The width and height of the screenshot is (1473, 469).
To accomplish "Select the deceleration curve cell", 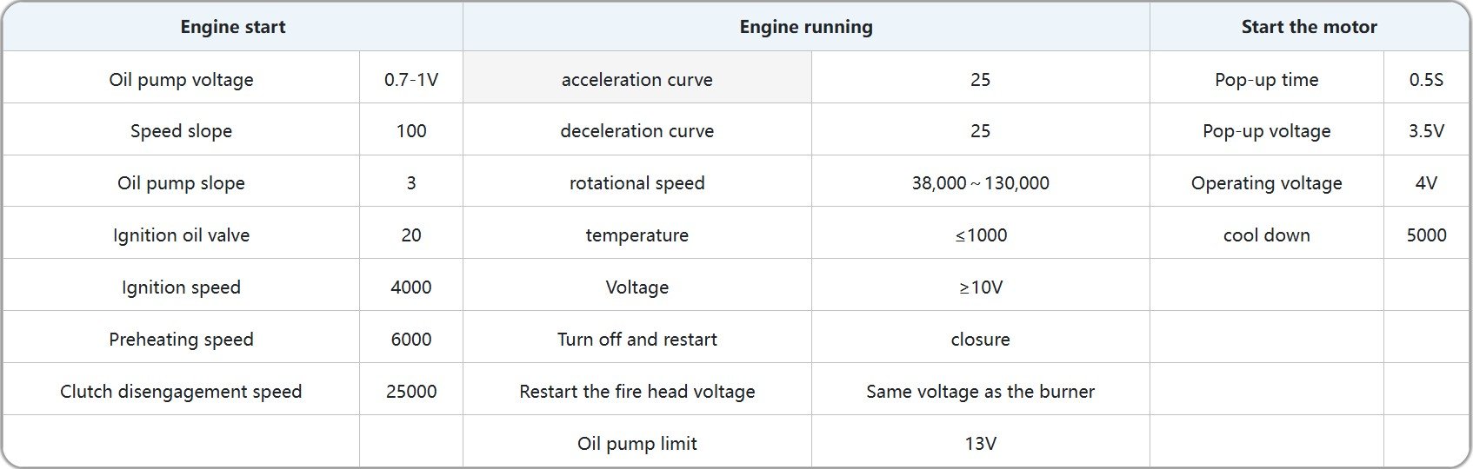I will click(637, 131).
